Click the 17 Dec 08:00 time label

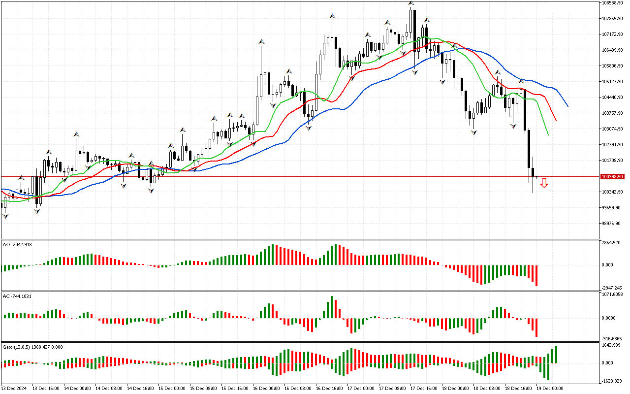pyautogui.click(x=392, y=388)
